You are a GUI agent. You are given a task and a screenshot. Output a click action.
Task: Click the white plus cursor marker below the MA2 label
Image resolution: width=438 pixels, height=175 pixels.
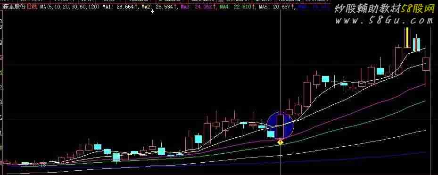pos(152,11)
